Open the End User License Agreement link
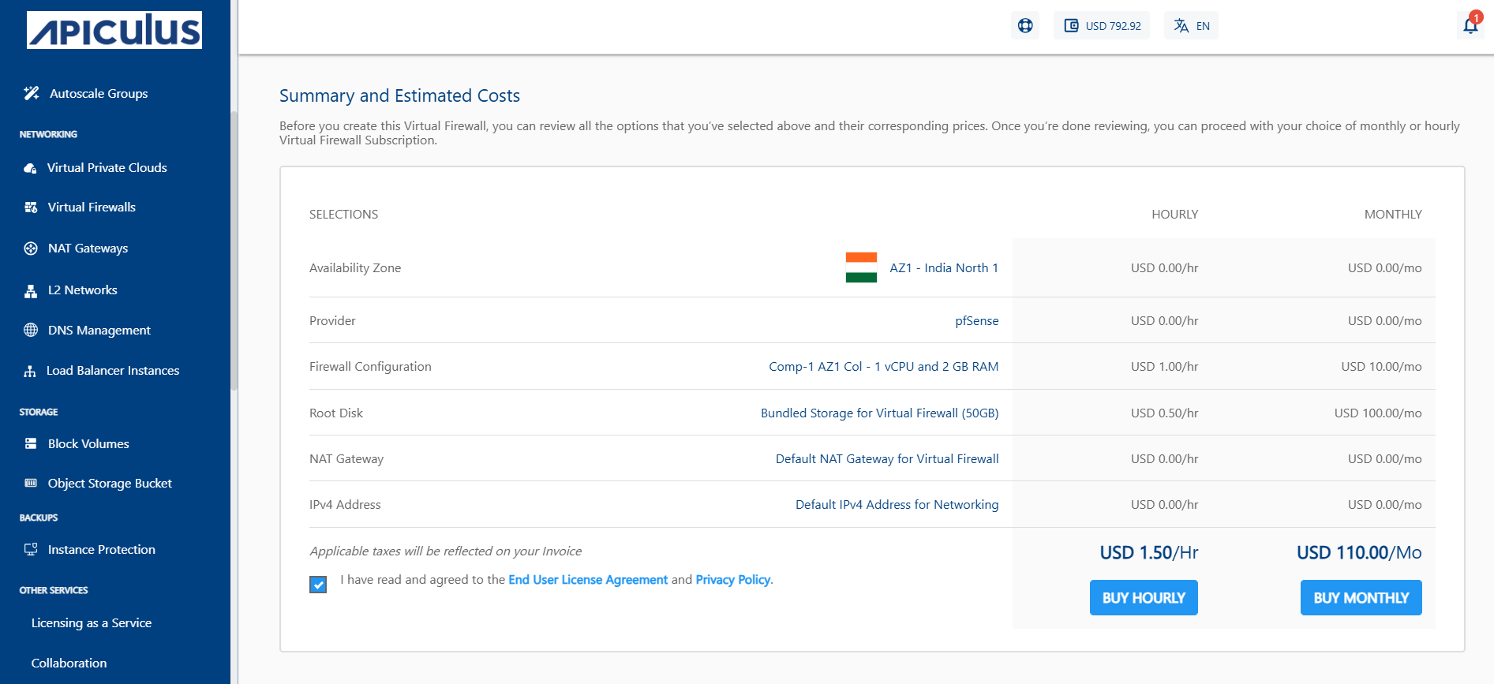This screenshot has height=684, width=1494. pos(588,580)
